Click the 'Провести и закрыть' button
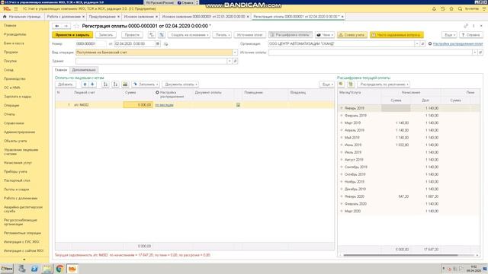Viewport: 488px width, 274px height. click(x=72, y=35)
